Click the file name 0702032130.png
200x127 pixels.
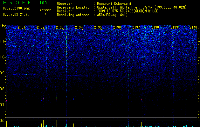click(x=16, y=8)
